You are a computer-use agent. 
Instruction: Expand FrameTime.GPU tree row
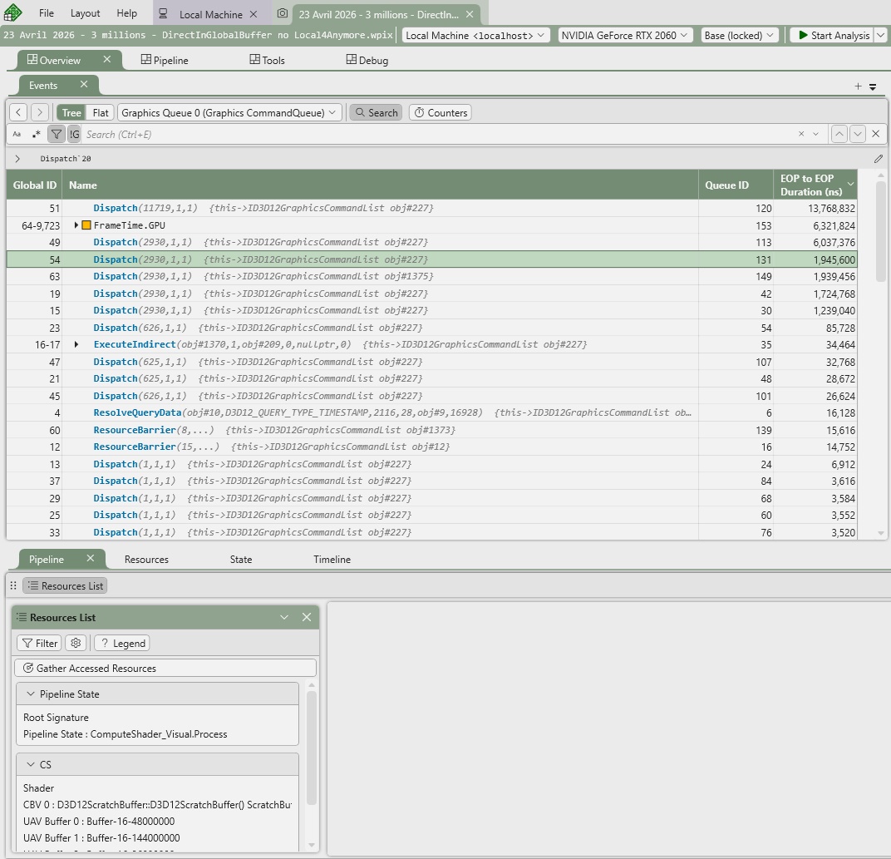point(76,225)
